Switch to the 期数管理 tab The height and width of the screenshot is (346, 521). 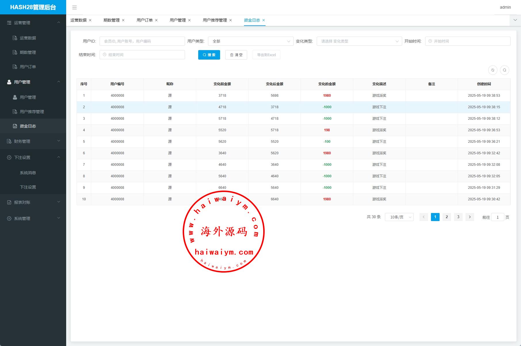pyautogui.click(x=111, y=20)
